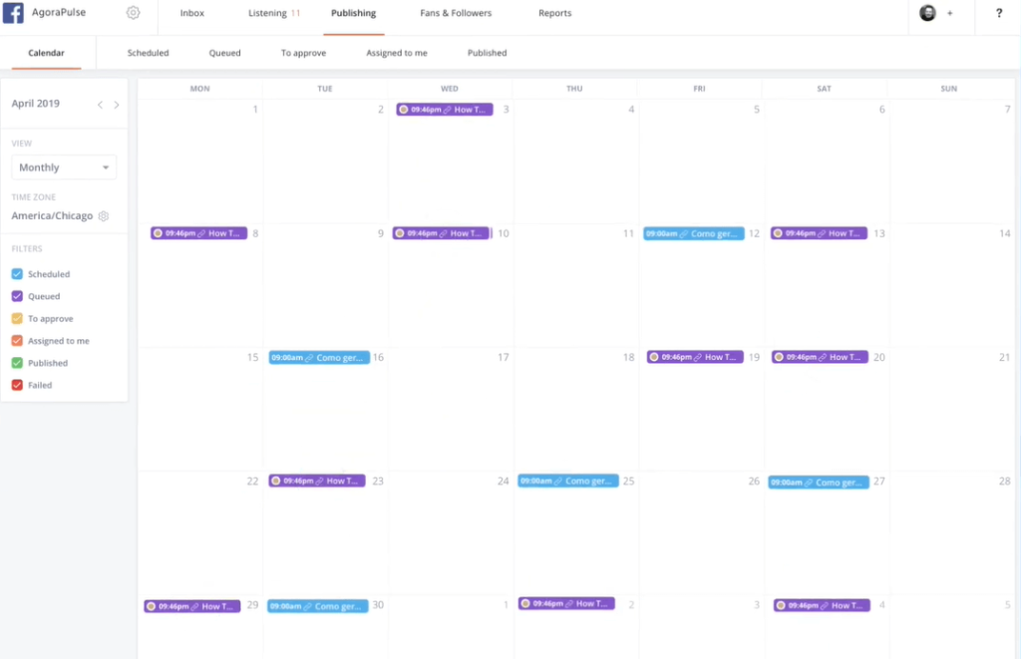The image size is (1021, 659).
Task: Switch to Queued sub-tab
Action: (224, 53)
